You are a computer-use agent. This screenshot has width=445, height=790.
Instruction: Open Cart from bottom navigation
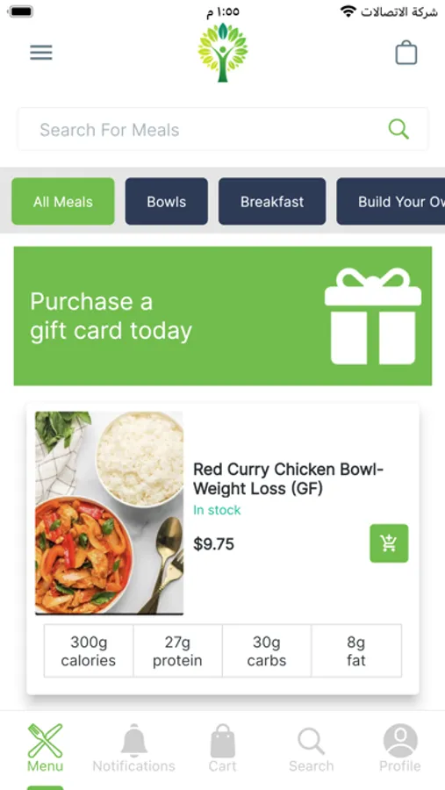(x=222, y=748)
